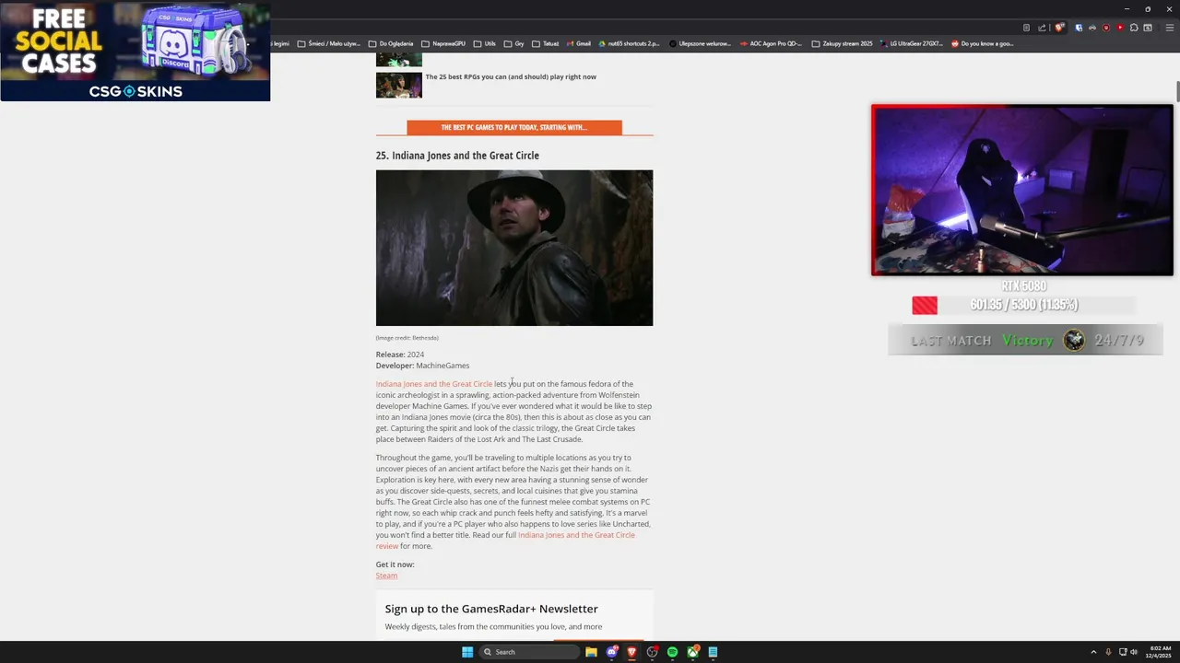The image size is (1180, 663).
Task: Click the Indiana Jones and the Great Circle heading
Action: pyautogui.click(x=457, y=156)
